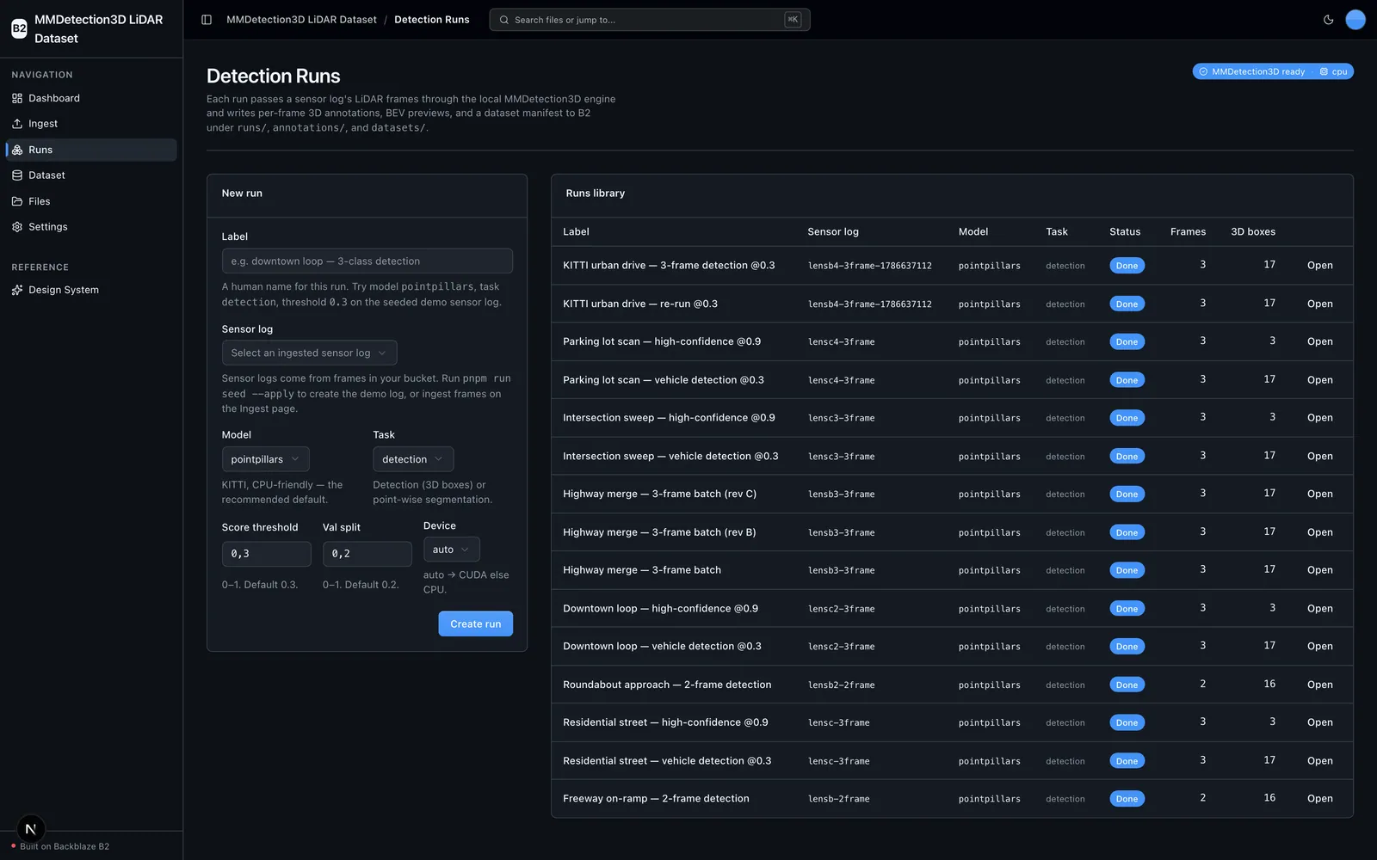Switch theme with the moon icon
1377x860 pixels.
(x=1328, y=20)
